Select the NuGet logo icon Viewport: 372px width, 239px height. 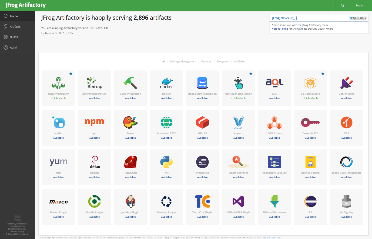click(x=59, y=122)
